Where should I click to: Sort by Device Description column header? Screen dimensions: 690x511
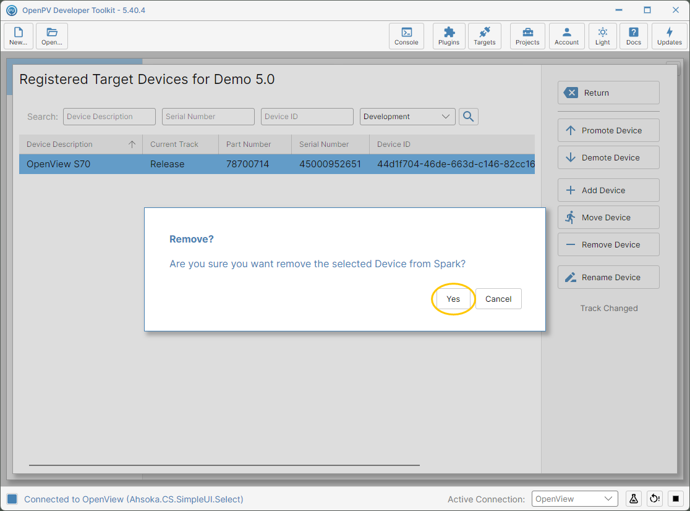coord(80,144)
